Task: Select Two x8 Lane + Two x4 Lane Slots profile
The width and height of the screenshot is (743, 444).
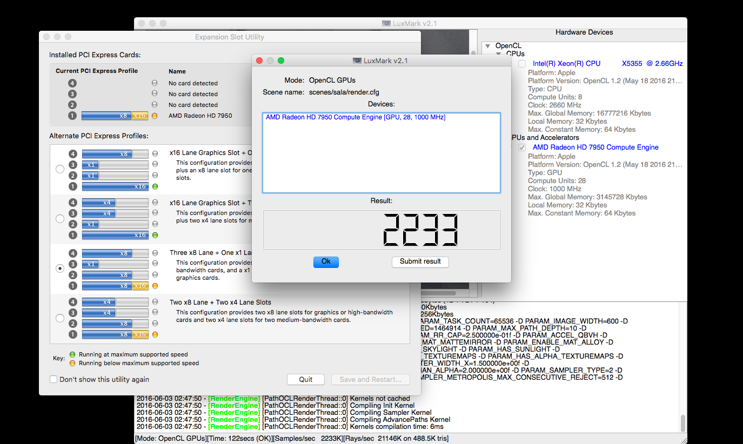Action: point(60,318)
